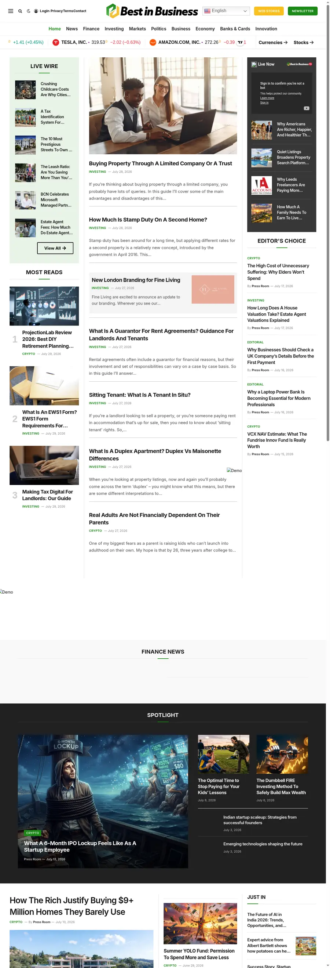Open How Long Does A House Valuation Take

coord(276,314)
